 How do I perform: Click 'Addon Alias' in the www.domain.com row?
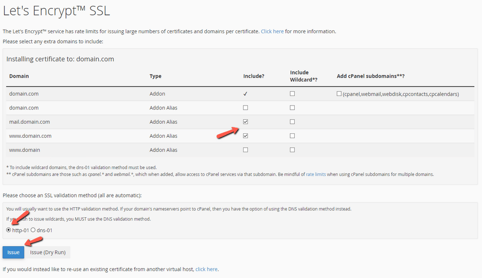click(x=163, y=136)
